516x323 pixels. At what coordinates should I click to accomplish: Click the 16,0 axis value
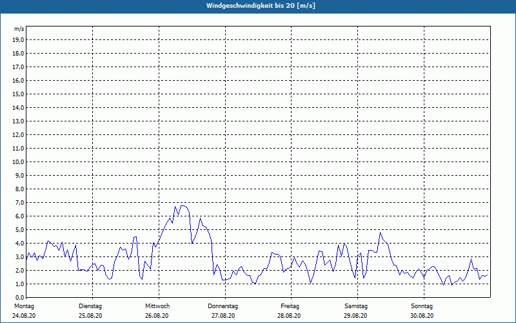click(x=17, y=80)
